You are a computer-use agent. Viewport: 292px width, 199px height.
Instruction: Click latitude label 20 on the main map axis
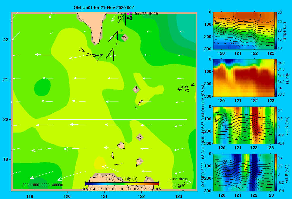[x=6, y=119]
